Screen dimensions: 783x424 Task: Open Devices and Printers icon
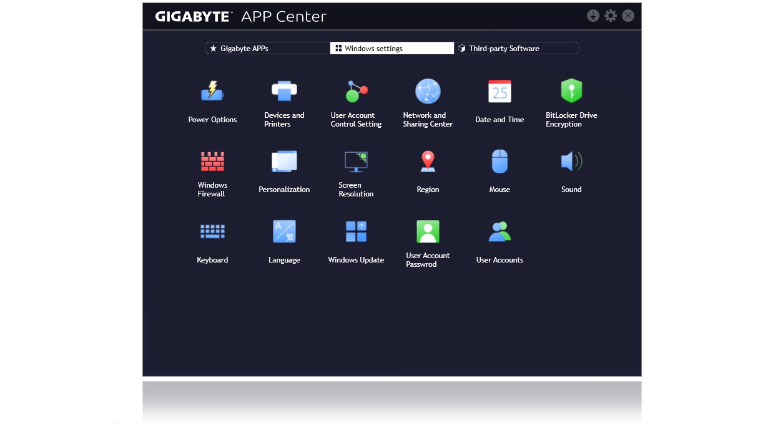[x=284, y=91]
